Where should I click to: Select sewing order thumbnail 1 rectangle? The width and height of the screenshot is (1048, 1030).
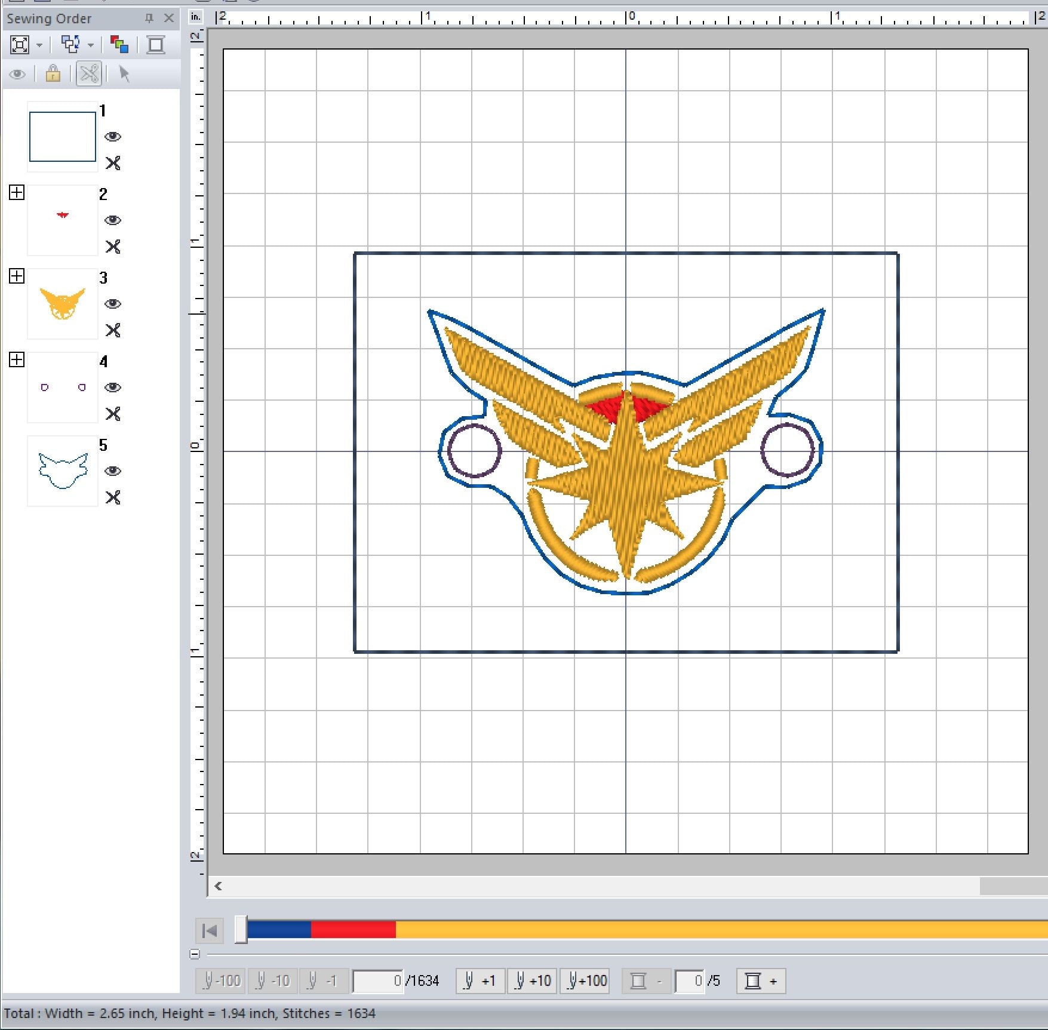click(63, 137)
